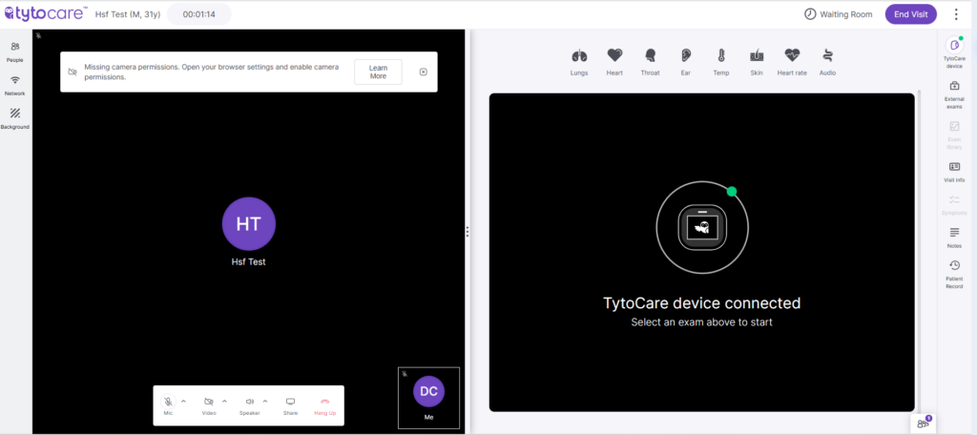This screenshot has height=435, width=977.
Task: Open the three-dot more options menu
Action: click(x=956, y=13)
